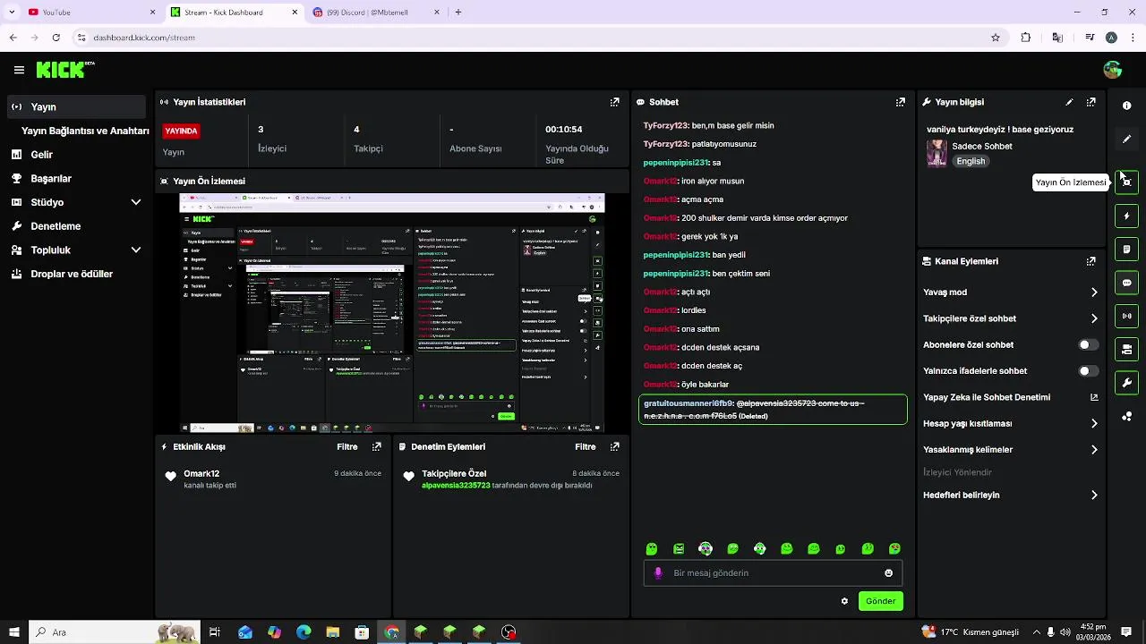
Task: Edit stream info with pencil icon
Action: (1069, 102)
